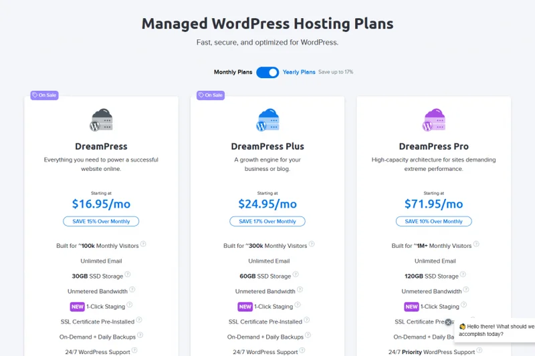Click Unlimited Email in DreamPress Pro plan
This screenshot has width=535, height=356.
[x=435, y=261]
